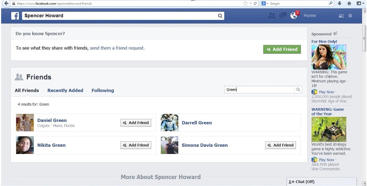Image resolution: width=367 pixels, height=186 pixels.
Task: Select All Friends tab
Action: coord(27,90)
